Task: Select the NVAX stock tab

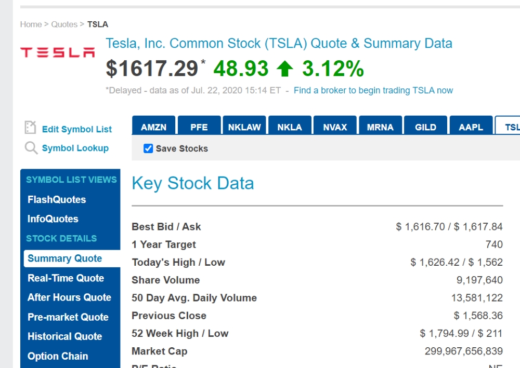Action: pyautogui.click(x=335, y=127)
